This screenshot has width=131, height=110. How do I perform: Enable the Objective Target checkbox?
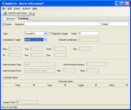[50, 34]
